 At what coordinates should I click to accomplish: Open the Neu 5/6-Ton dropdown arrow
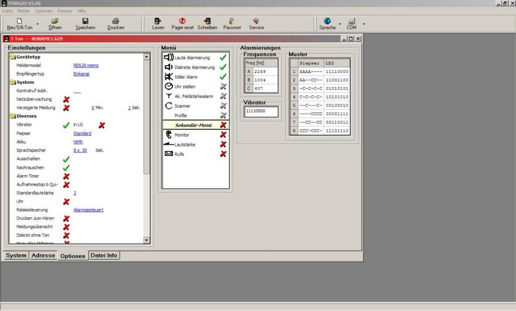(x=37, y=24)
